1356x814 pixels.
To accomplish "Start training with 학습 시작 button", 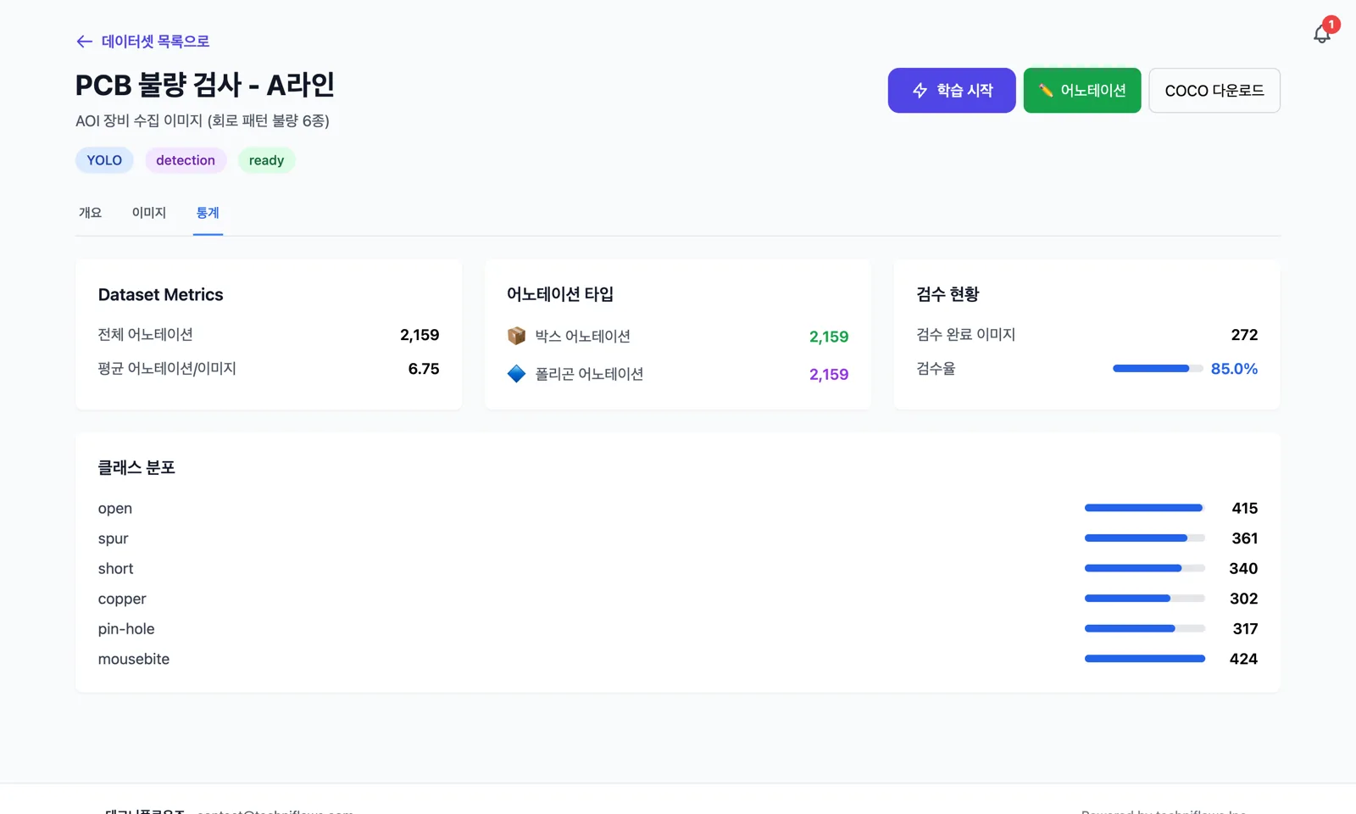I will (x=952, y=91).
